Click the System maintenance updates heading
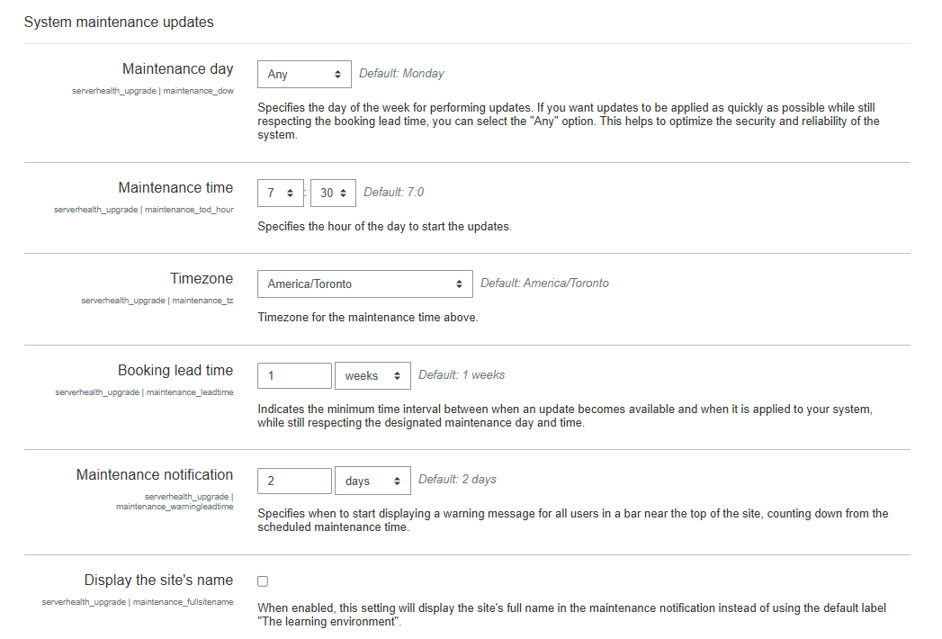 pyautogui.click(x=119, y=22)
